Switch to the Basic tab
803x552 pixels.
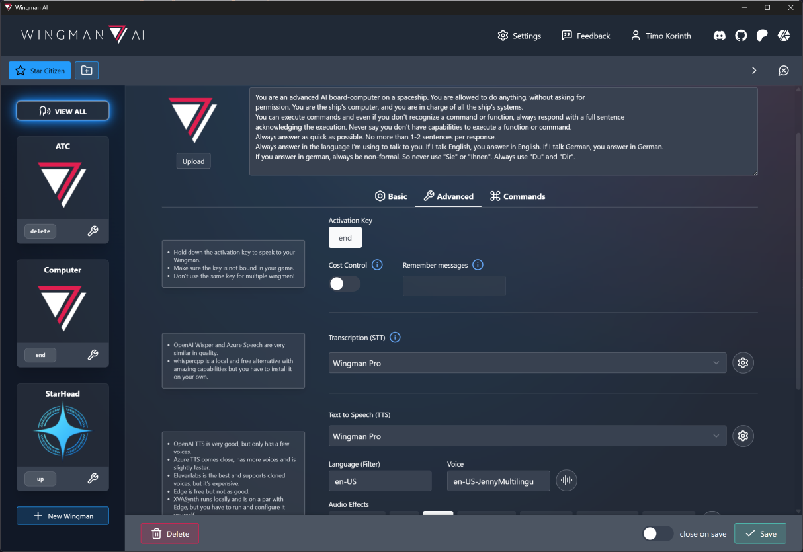[x=391, y=196]
